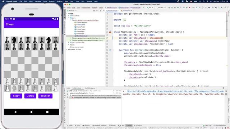The image size is (230, 129).
Task: Open the Logcat tool window
Action: [x=138, y=125]
